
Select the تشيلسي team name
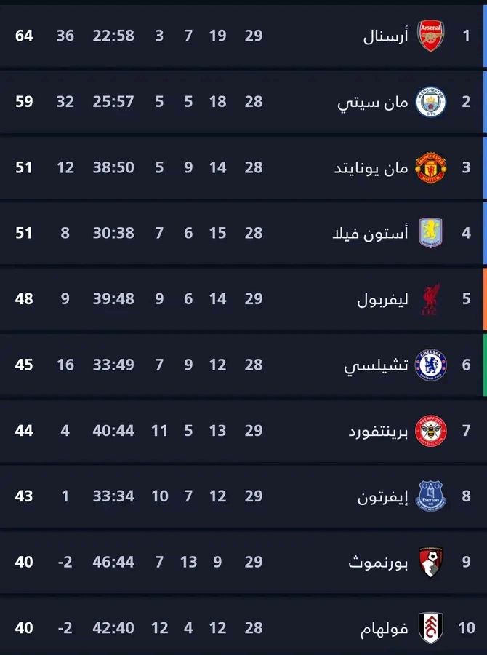pos(374,365)
